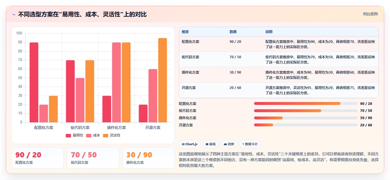Click the 低代码方案 description with 相差20

pyautogui.click(x=320, y=59)
